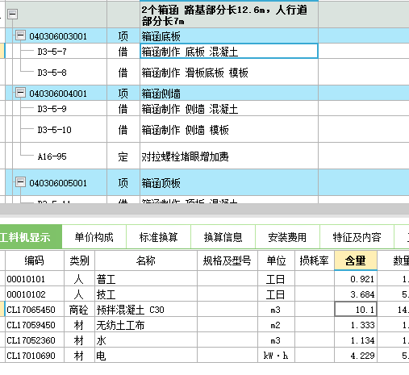
Task: Click 含量 value 0.921 for 普工
Action: click(356, 279)
